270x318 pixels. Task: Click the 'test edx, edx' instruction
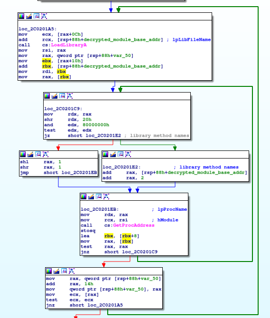(x=68, y=130)
